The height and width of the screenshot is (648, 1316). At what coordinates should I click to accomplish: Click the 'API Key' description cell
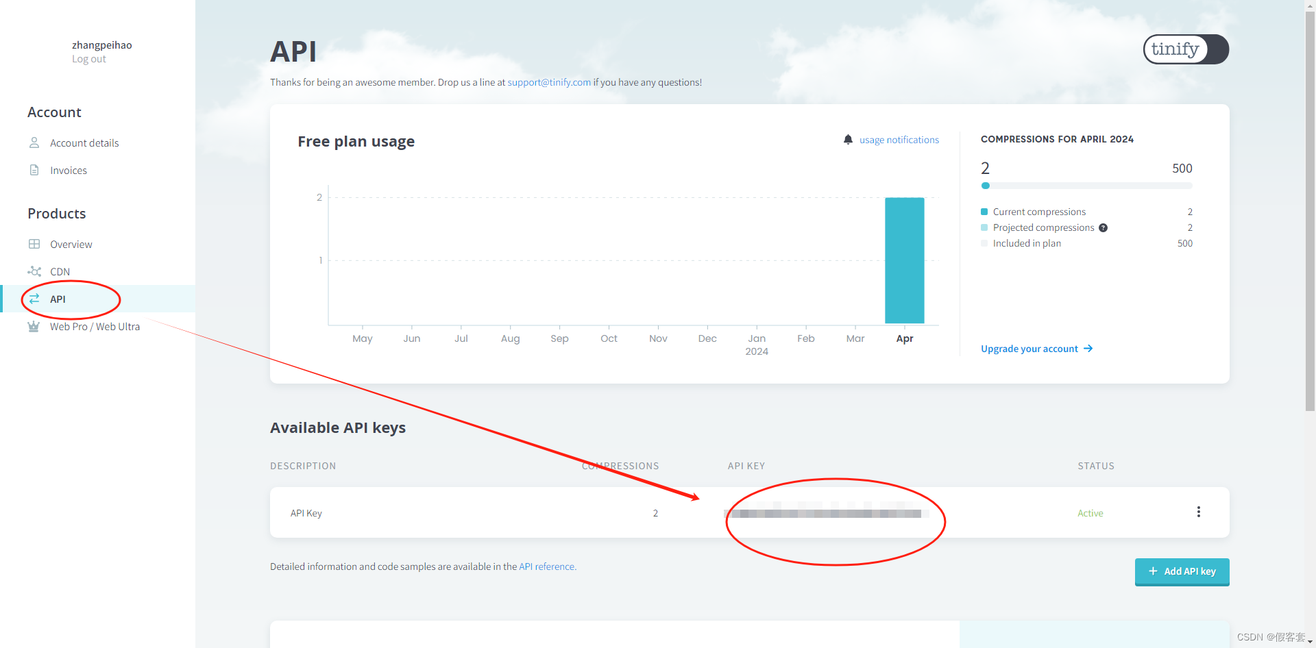click(306, 513)
